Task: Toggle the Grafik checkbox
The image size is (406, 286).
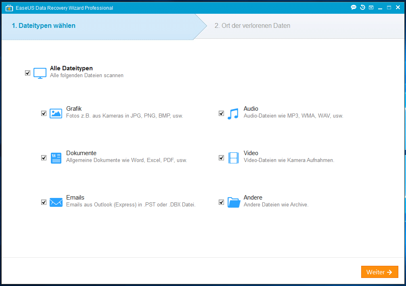Action: (44, 114)
